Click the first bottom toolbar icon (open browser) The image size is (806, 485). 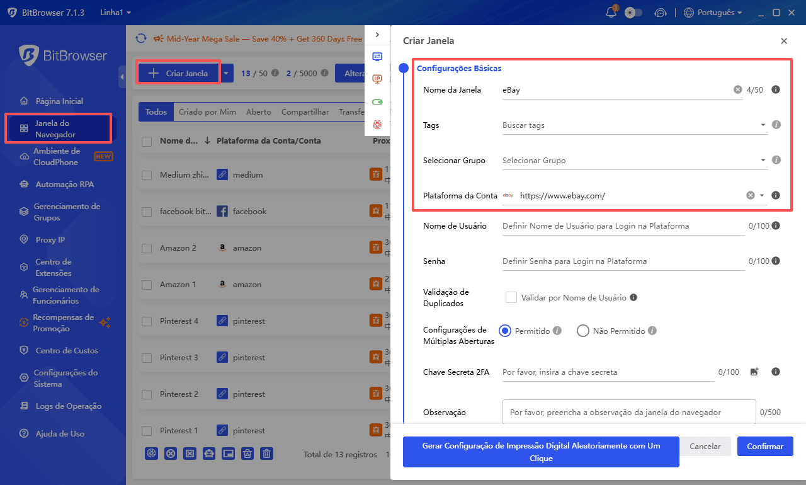[x=151, y=454]
